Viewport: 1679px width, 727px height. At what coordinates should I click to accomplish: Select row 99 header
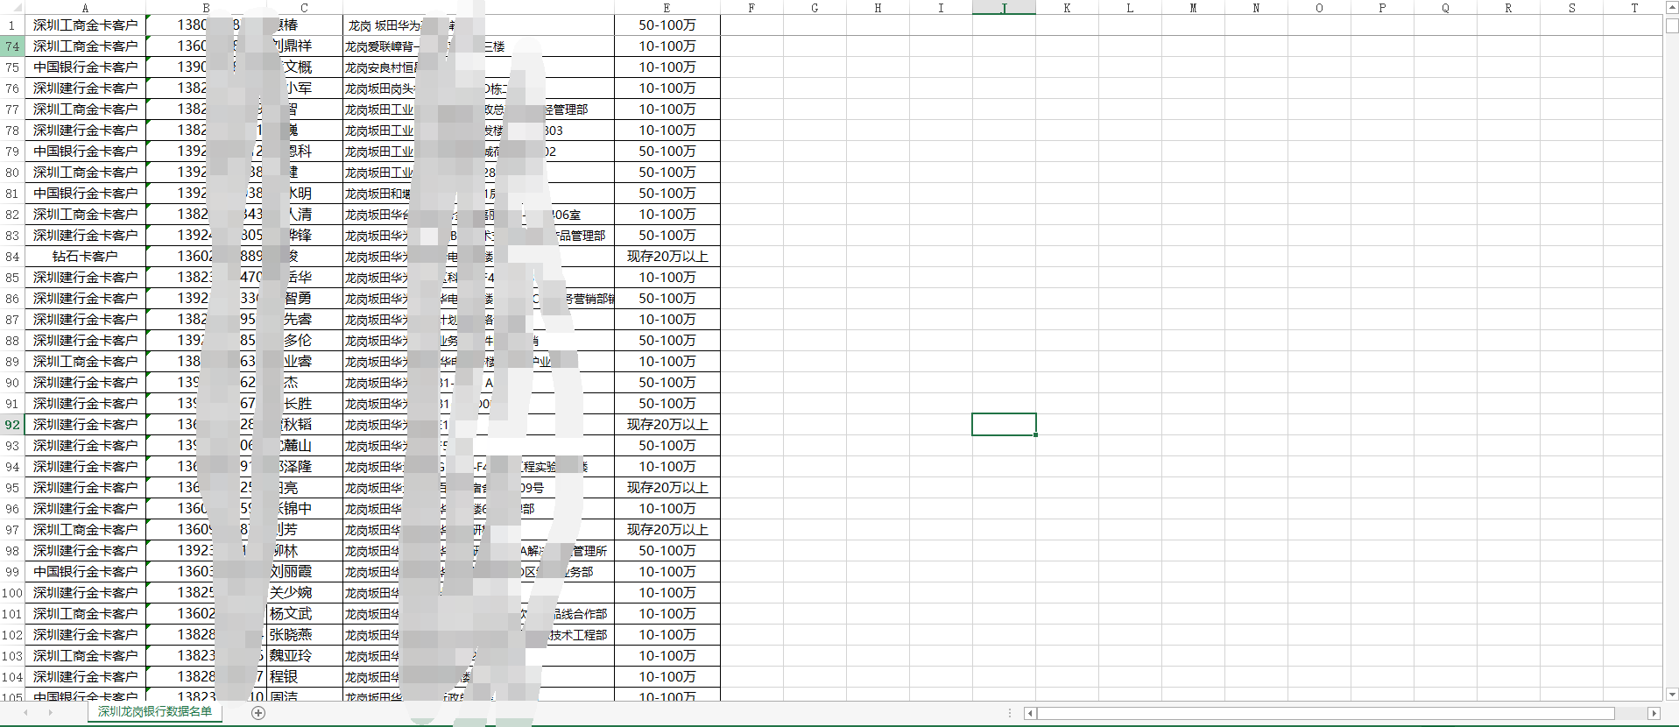pos(12,572)
